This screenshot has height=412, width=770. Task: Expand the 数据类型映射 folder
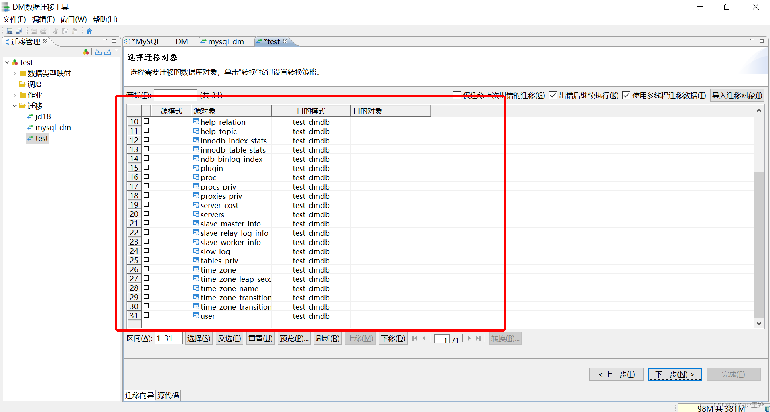tap(15, 73)
